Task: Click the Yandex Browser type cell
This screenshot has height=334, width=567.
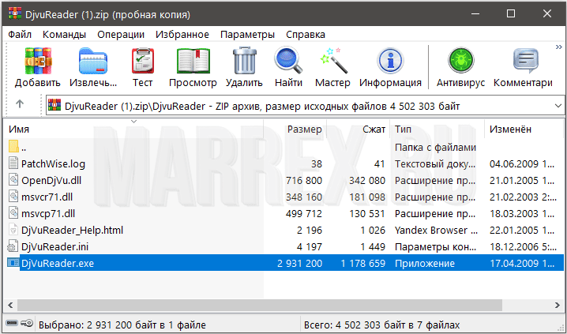Action: pos(436,231)
